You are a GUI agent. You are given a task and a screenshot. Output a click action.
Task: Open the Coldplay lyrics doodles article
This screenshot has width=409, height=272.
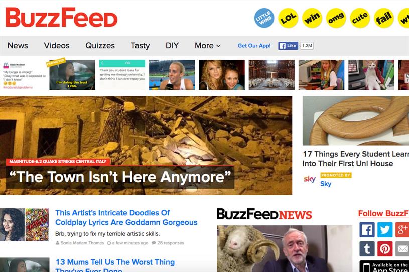click(x=126, y=217)
